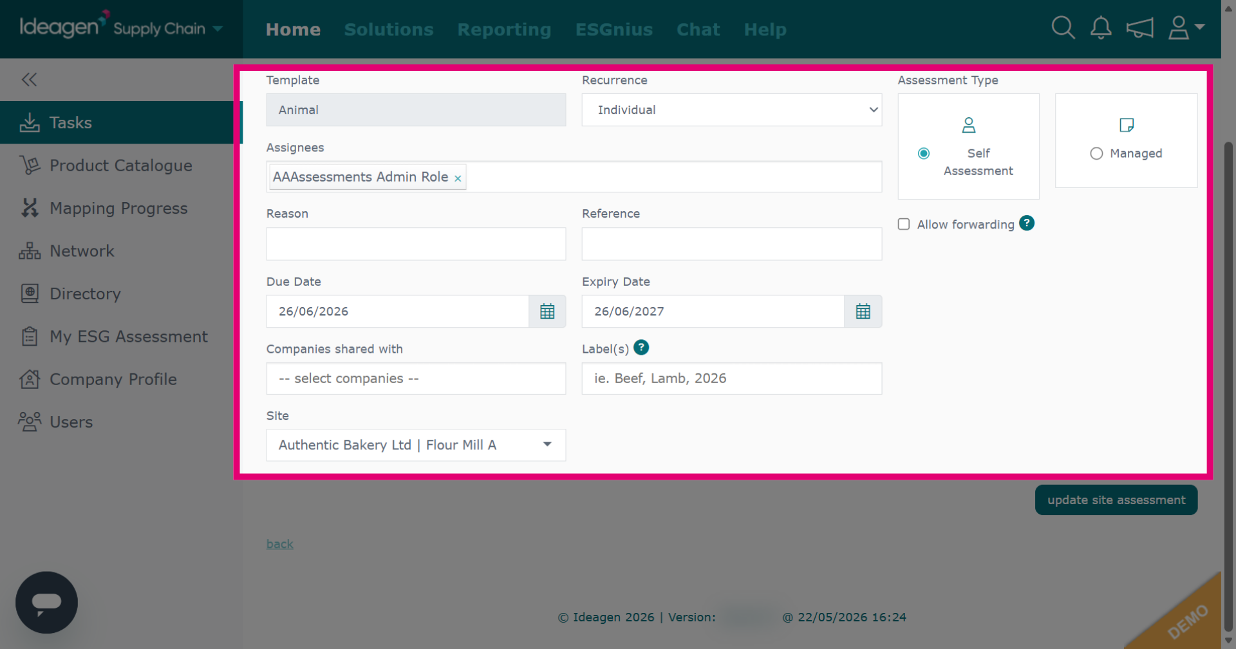
Task: Click Expiry Date field 26/06/2027
Action: (x=713, y=312)
